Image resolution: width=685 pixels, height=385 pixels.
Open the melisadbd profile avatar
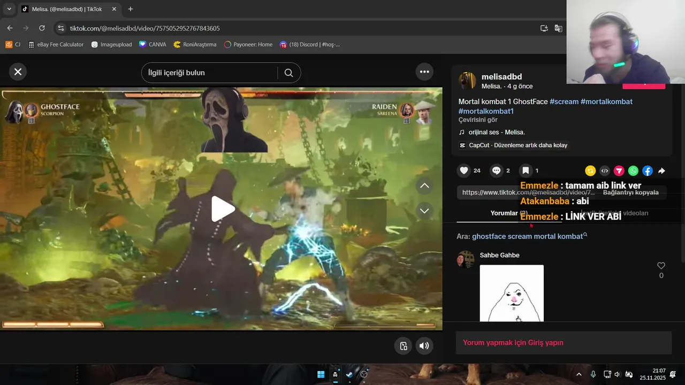point(467,81)
